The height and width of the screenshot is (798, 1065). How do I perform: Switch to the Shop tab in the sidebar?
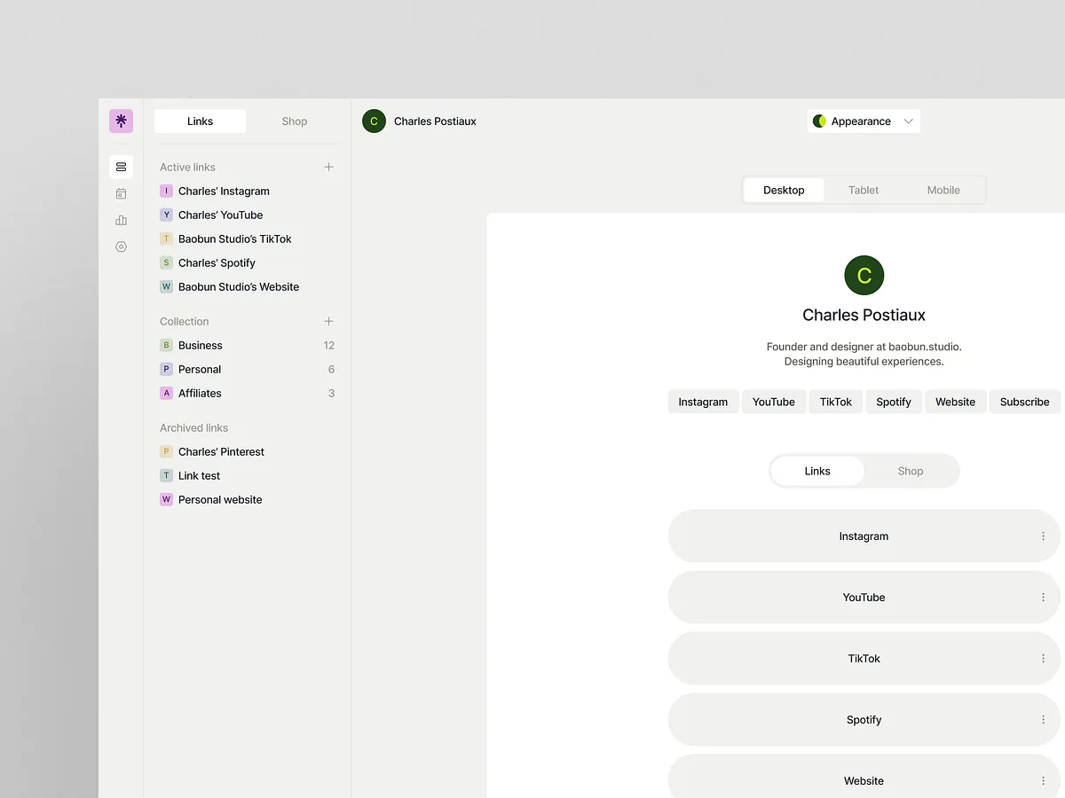pyautogui.click(x=294, y=121)
